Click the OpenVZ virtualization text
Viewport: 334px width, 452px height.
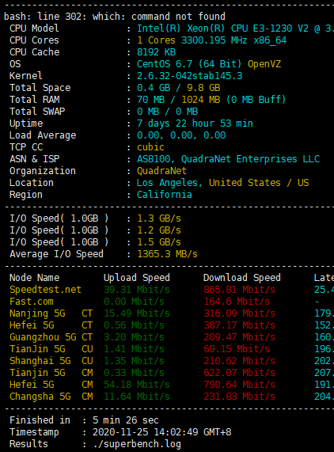tap(264, 63)
